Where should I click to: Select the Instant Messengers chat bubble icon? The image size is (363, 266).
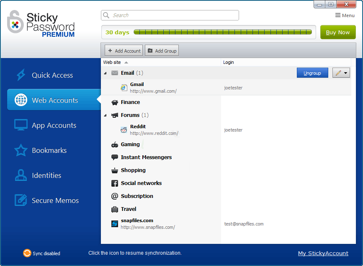[x=114, y=157]
